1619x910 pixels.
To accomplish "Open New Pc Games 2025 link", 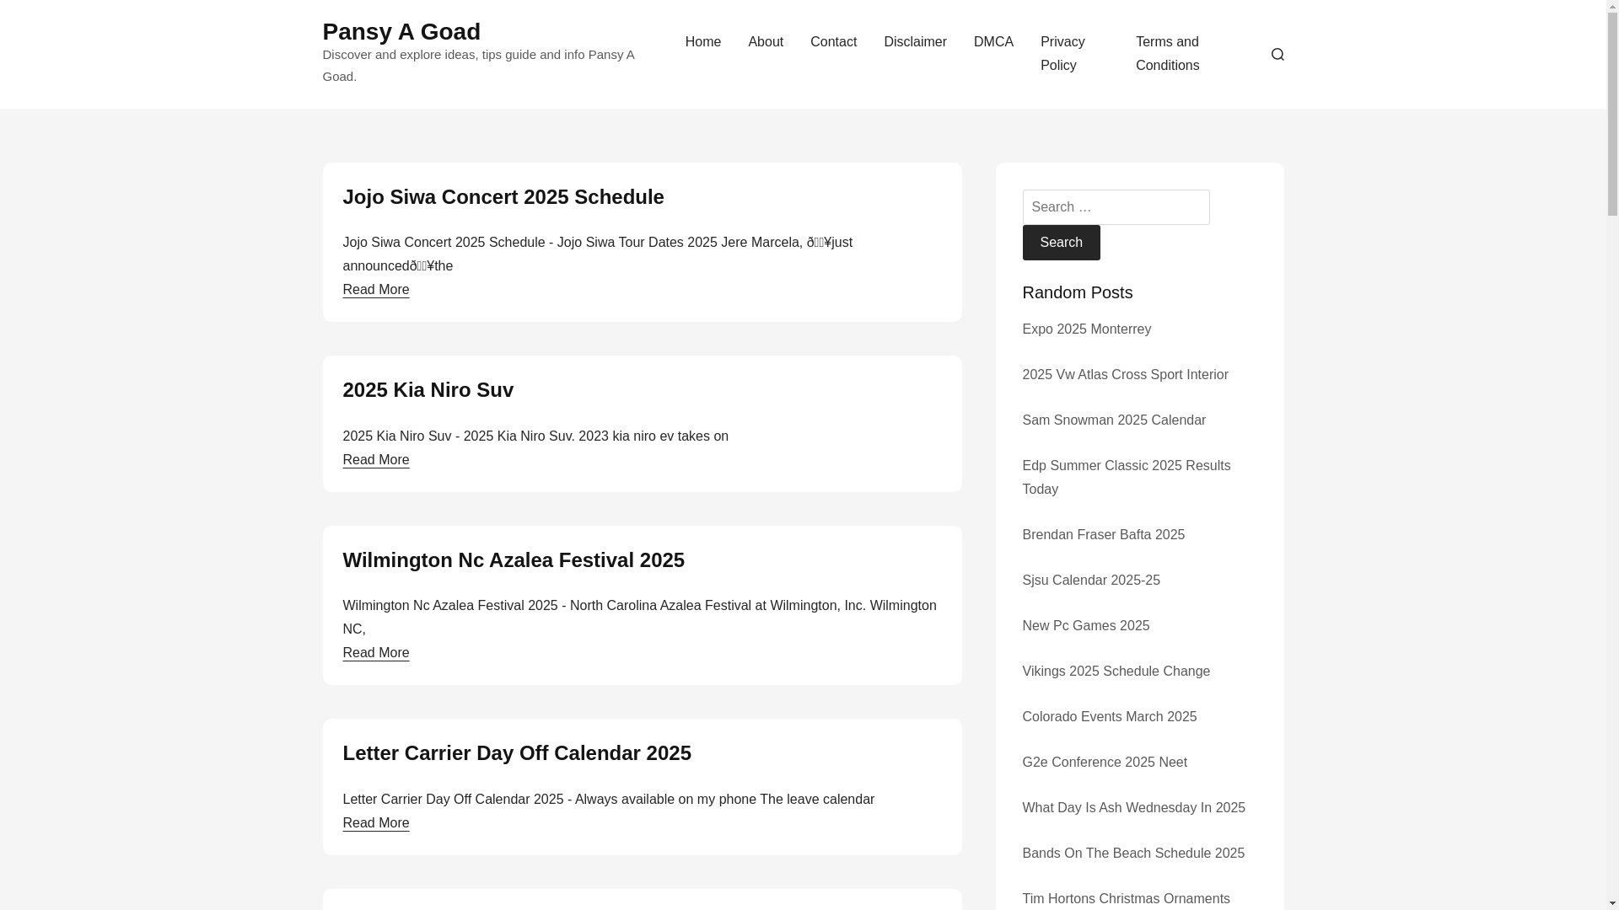I will tap(1085, 626).
